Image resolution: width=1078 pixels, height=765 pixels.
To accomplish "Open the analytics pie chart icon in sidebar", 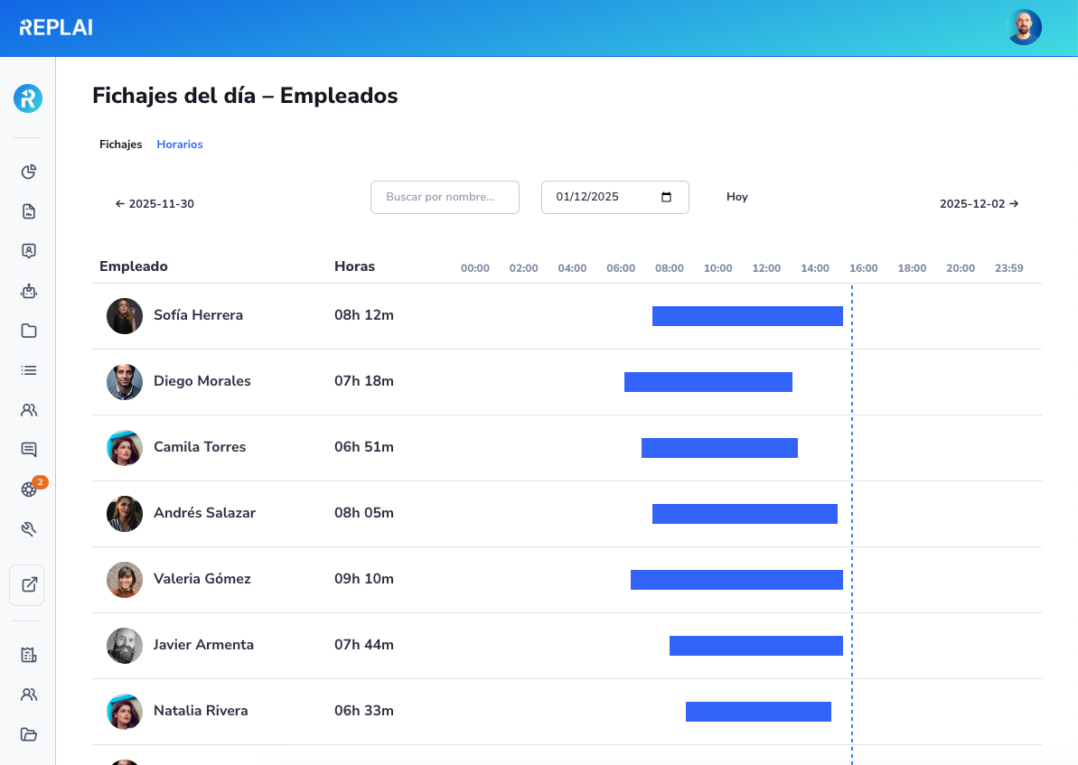I will click(x=27, y=171).
